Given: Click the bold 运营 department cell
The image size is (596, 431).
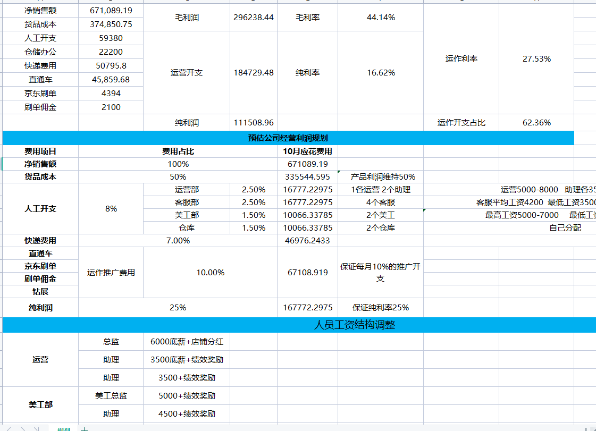Looking at the screenshot, I should pyautogui.click(x=40, y=360).
